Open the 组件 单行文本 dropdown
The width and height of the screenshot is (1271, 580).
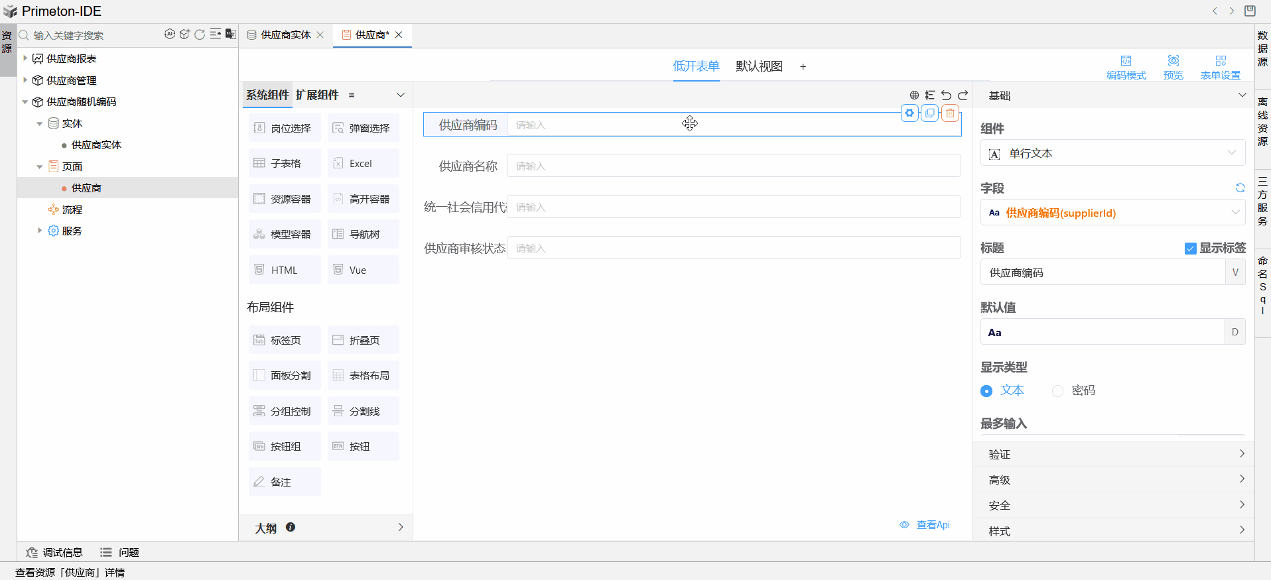pos(1112,153)
